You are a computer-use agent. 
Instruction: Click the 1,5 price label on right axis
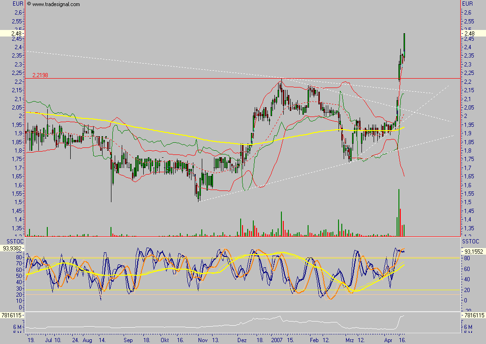(468, 202)
